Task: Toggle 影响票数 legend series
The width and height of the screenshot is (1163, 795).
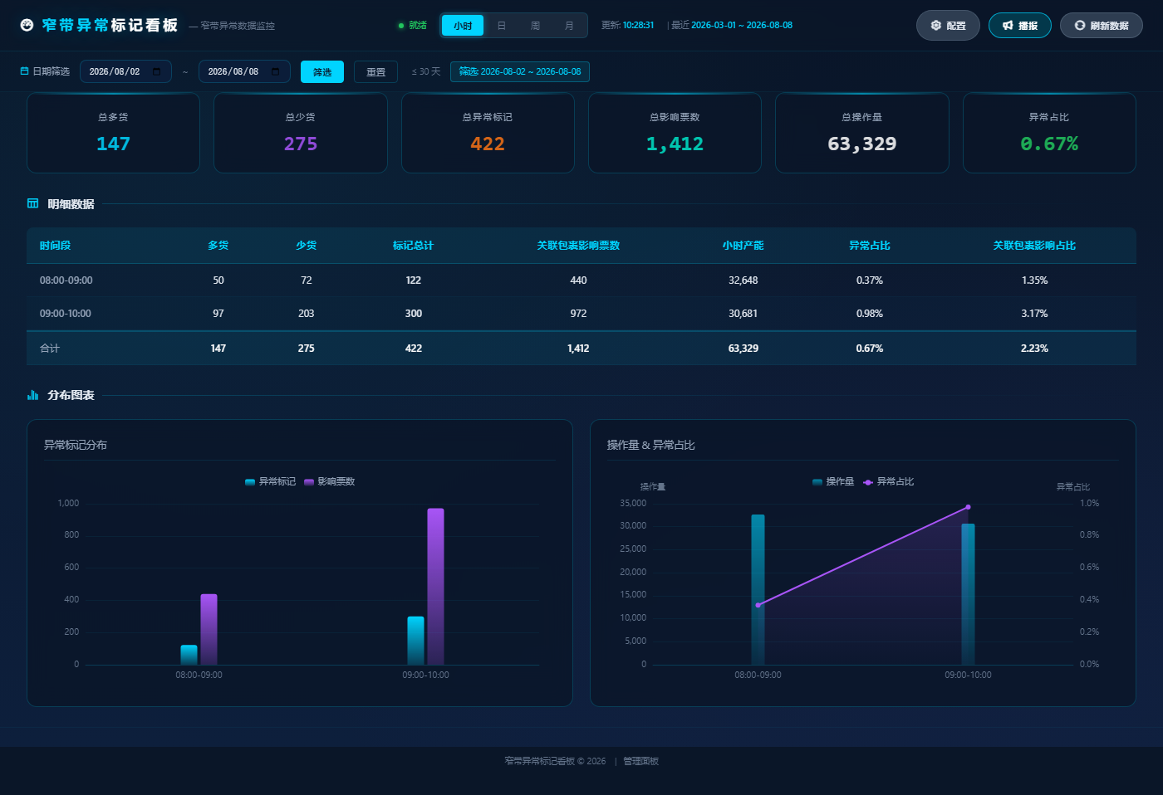Action: coord(330,481)
